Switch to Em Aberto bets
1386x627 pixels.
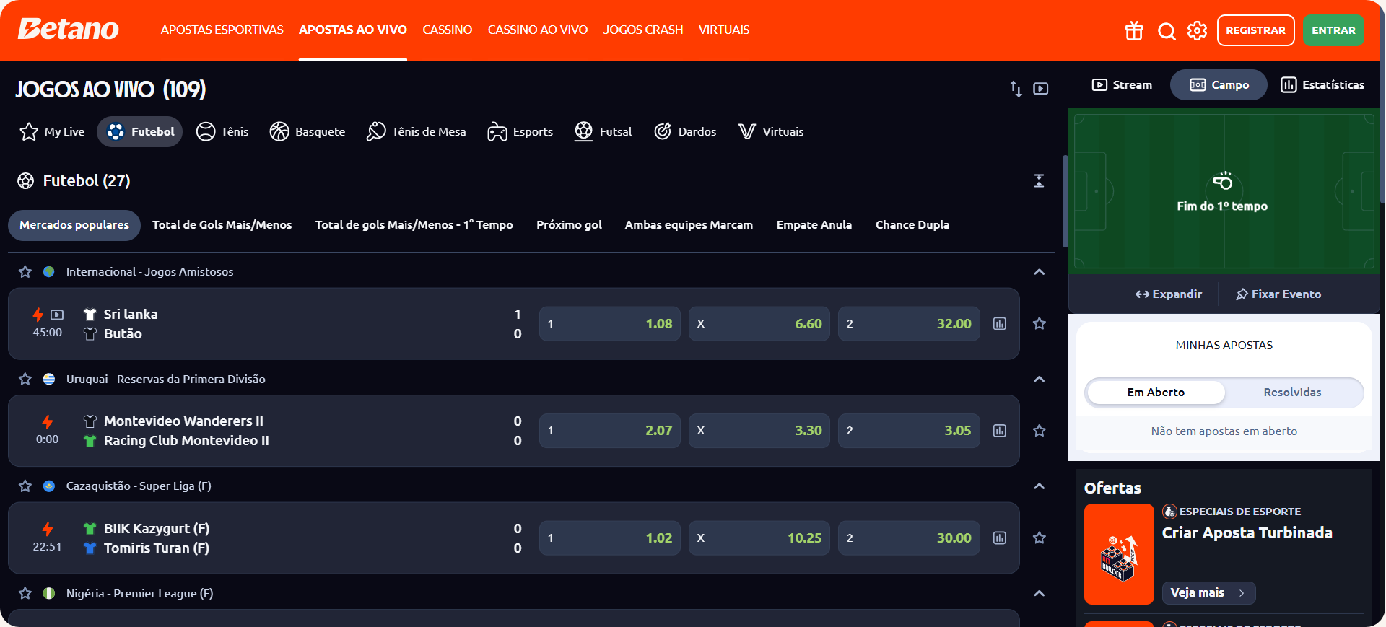[x=1156, y=392]
